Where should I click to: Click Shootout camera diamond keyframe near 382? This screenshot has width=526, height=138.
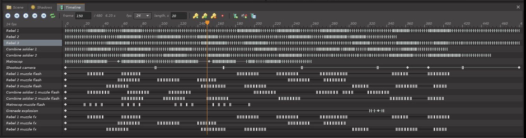[428, 68]
